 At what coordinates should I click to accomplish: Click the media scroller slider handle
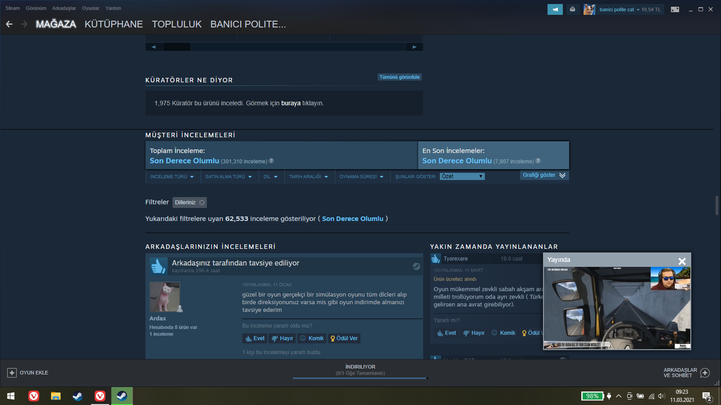click(176, 47)
